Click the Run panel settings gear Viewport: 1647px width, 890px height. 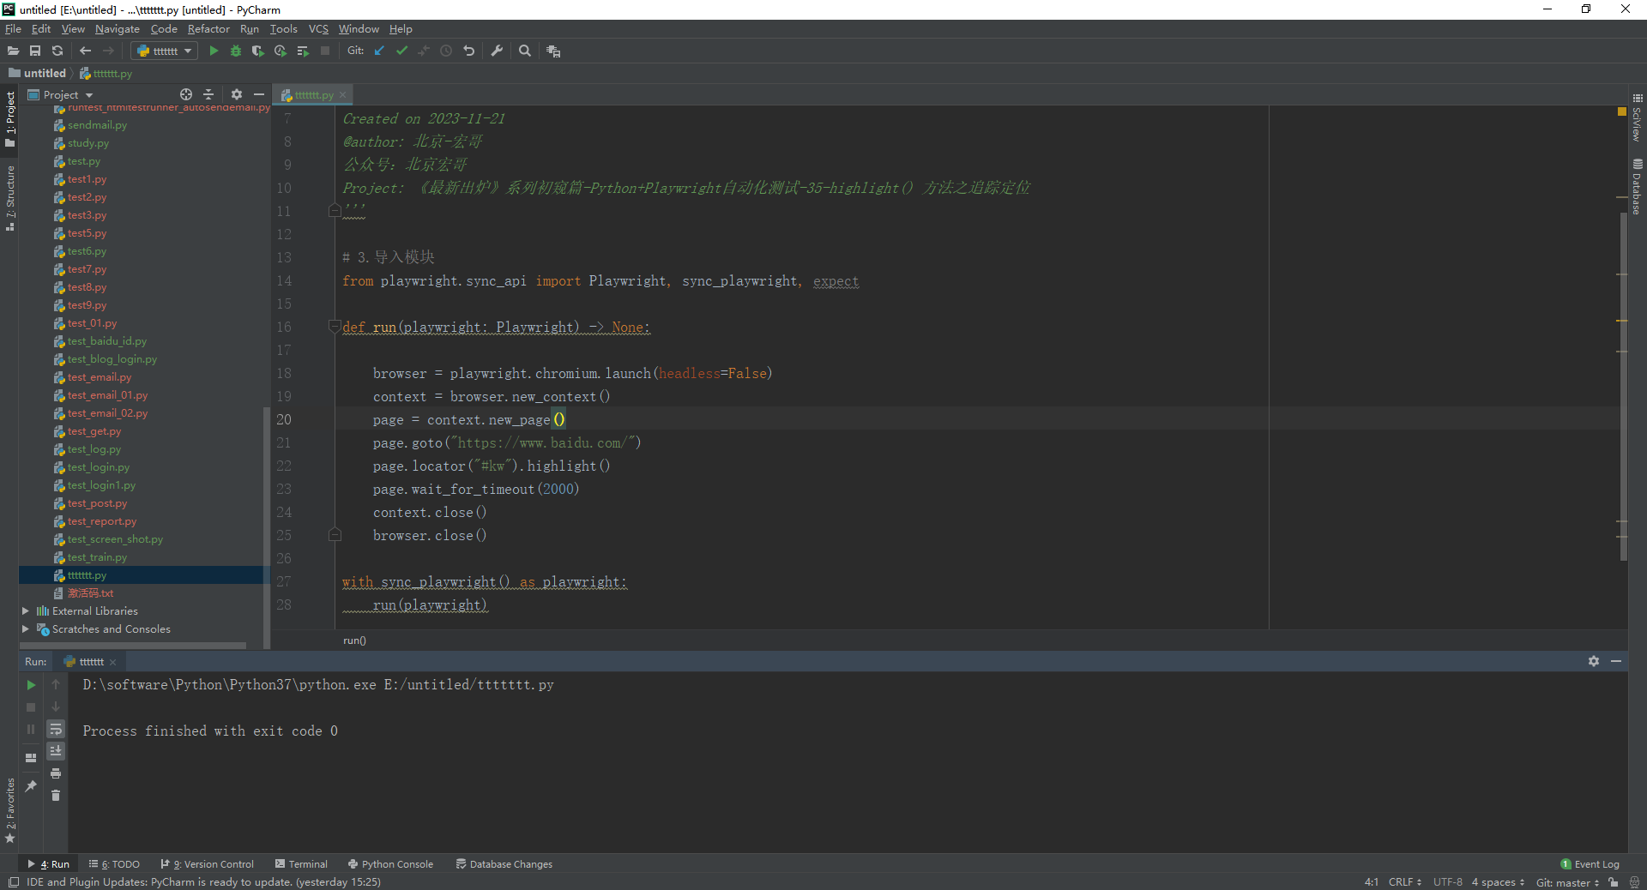(1594, 661)
